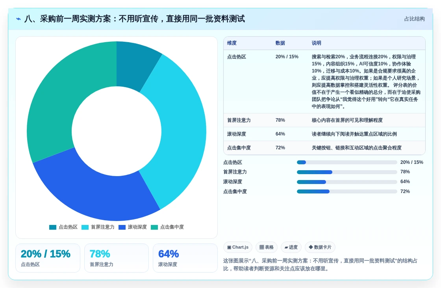The width and height of the screenshot is (441, 288).
Task: Click the 占比结构 label in header
Action: [x=414, y=19]
